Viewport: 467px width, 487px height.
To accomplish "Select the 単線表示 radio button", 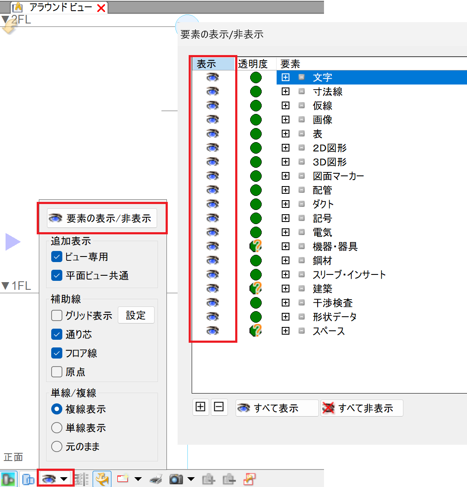I will [57, 428].
